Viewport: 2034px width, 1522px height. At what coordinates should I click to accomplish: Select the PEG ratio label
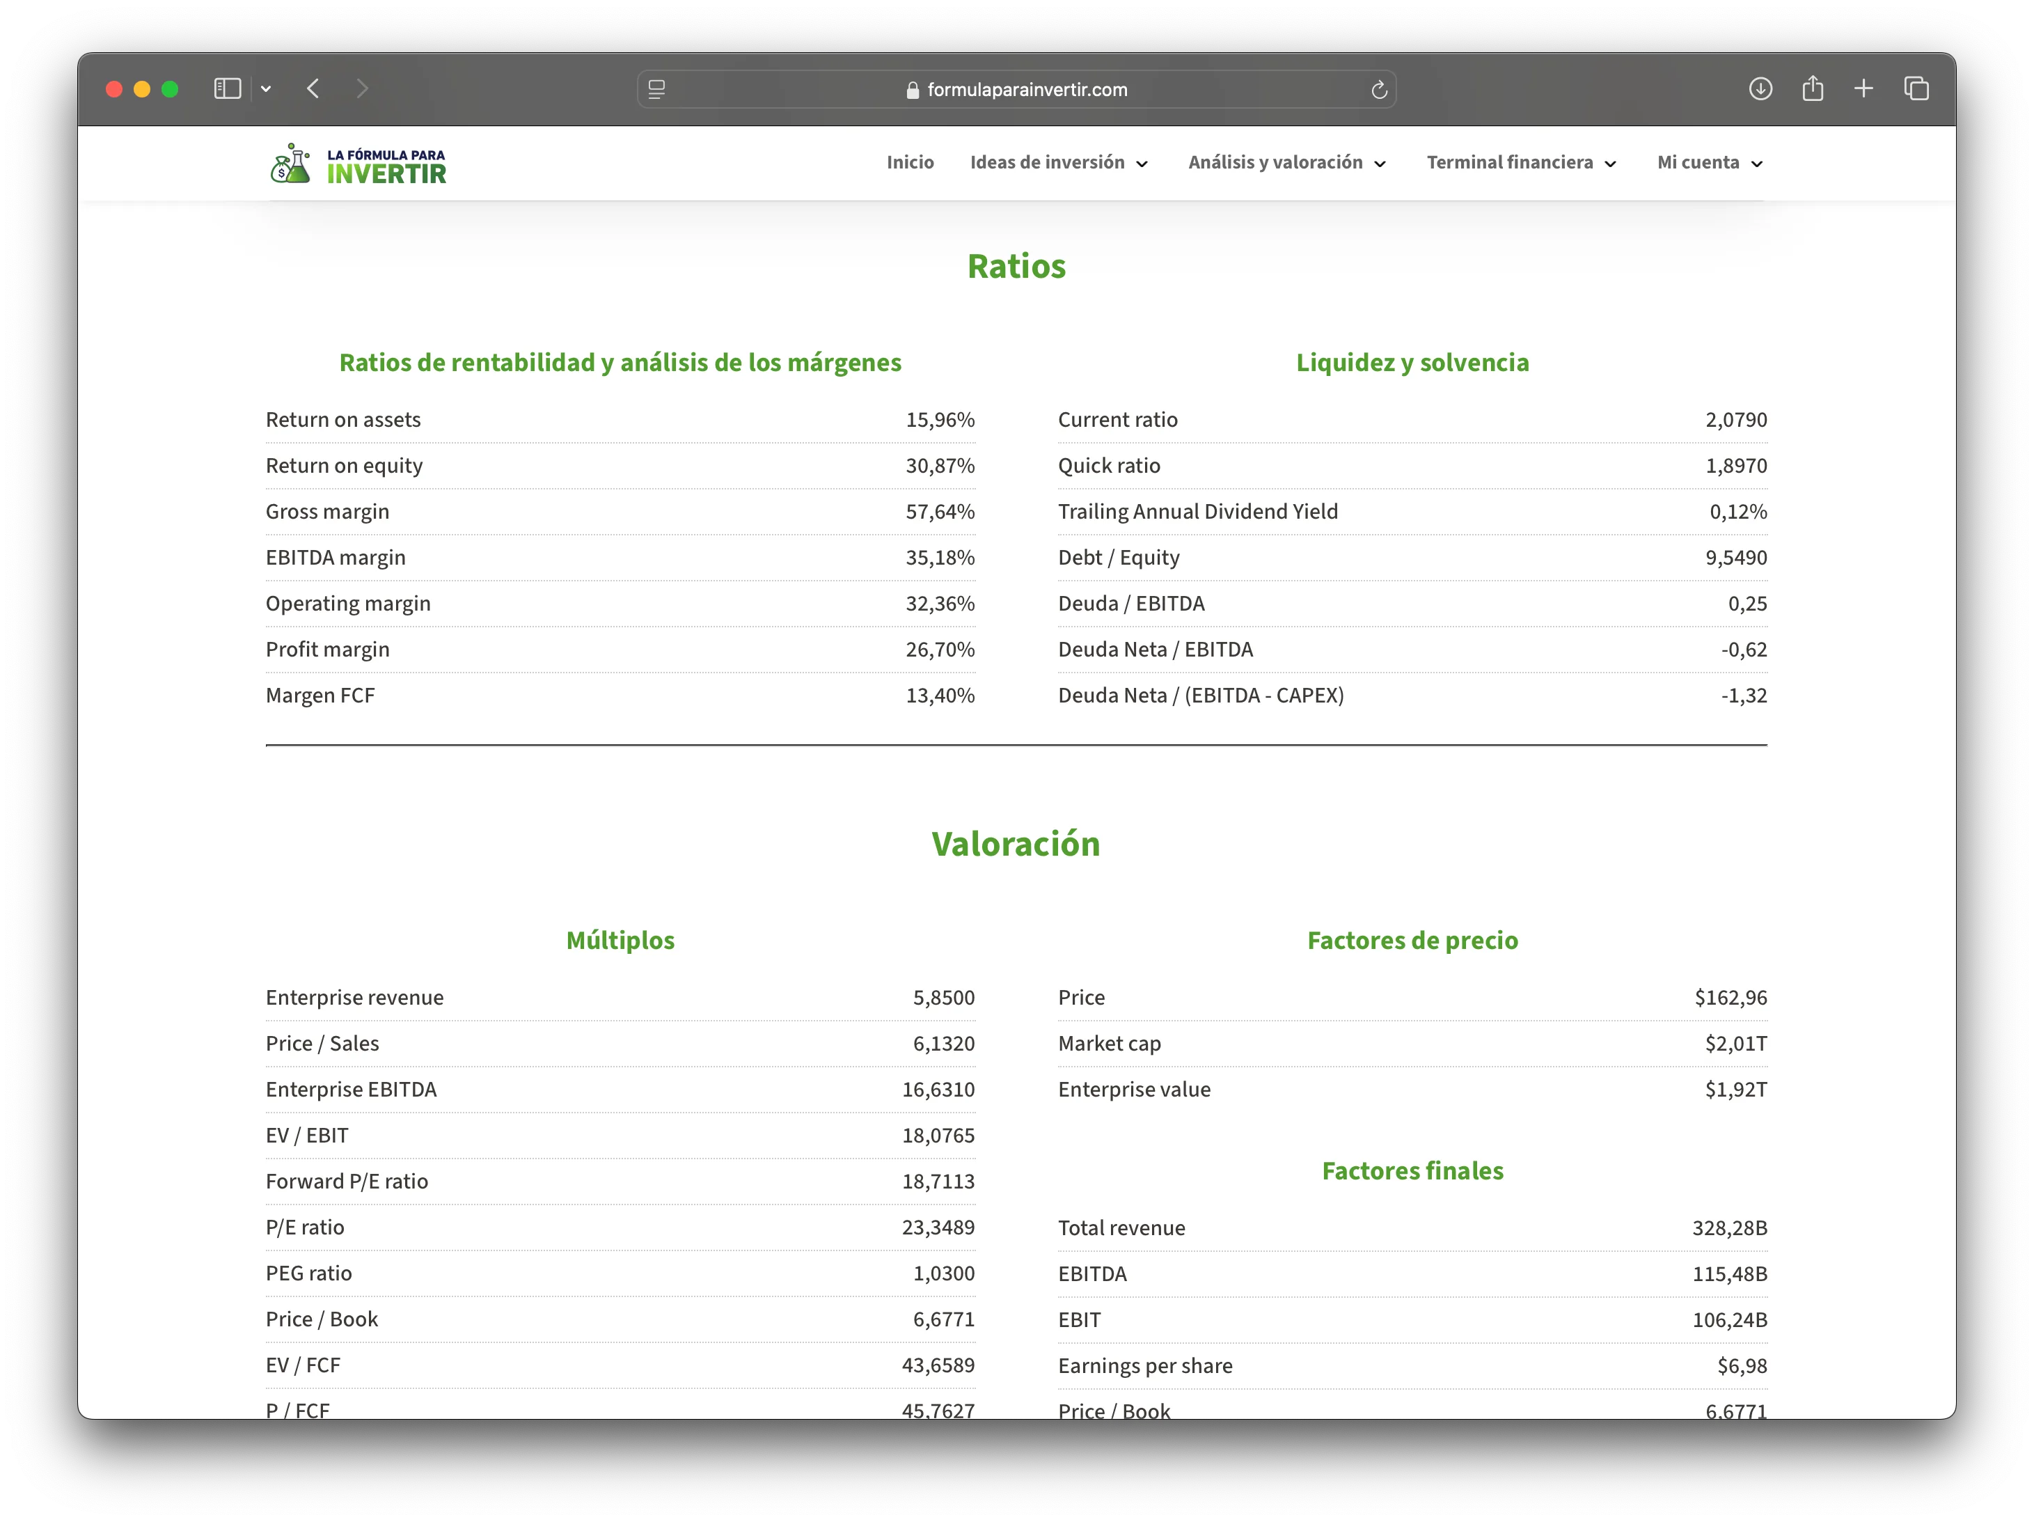click(308, 1273)
